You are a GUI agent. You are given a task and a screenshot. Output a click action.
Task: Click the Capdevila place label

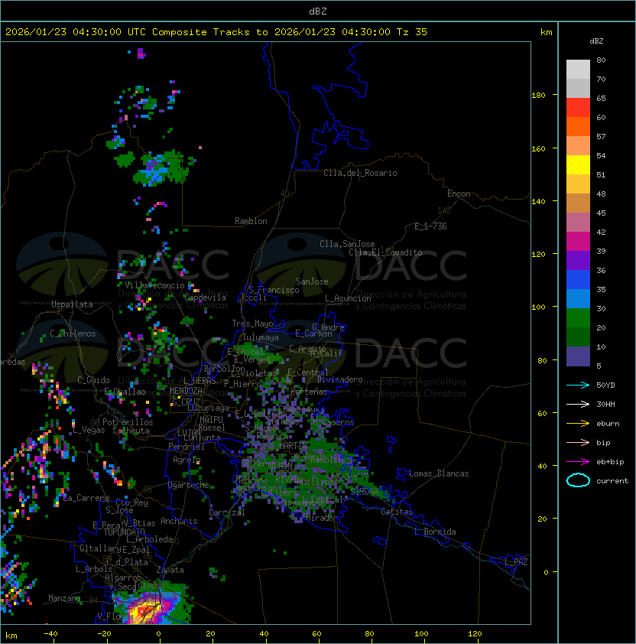205,298
